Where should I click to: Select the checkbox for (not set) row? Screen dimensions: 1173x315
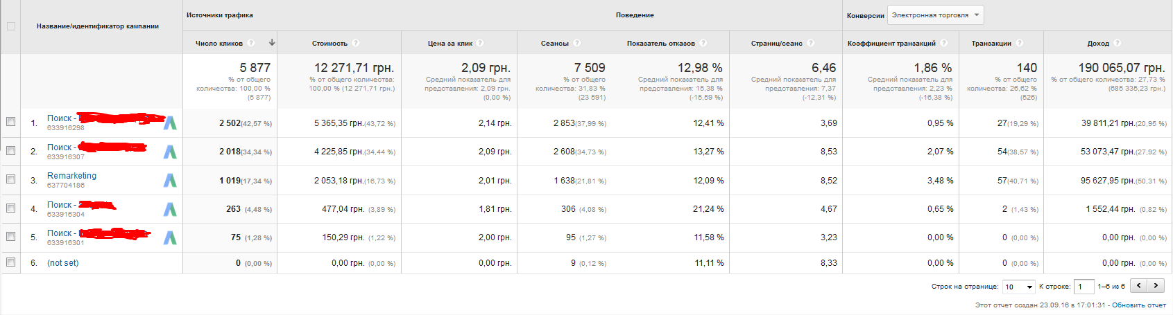(x=10, y=262)
